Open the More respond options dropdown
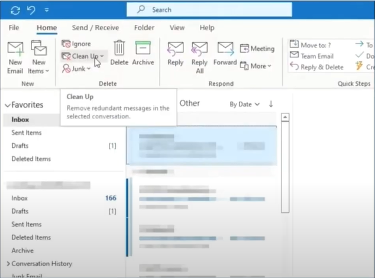The width and height of the screenshot is (375, 278). 256,66
